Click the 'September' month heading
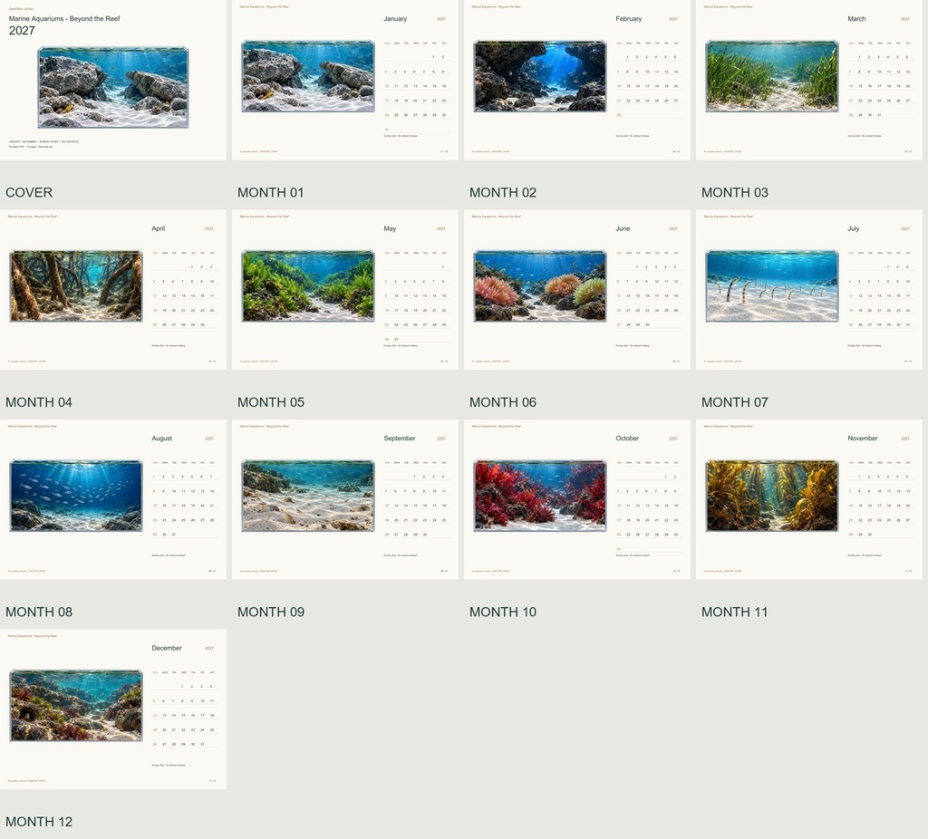 400,439
